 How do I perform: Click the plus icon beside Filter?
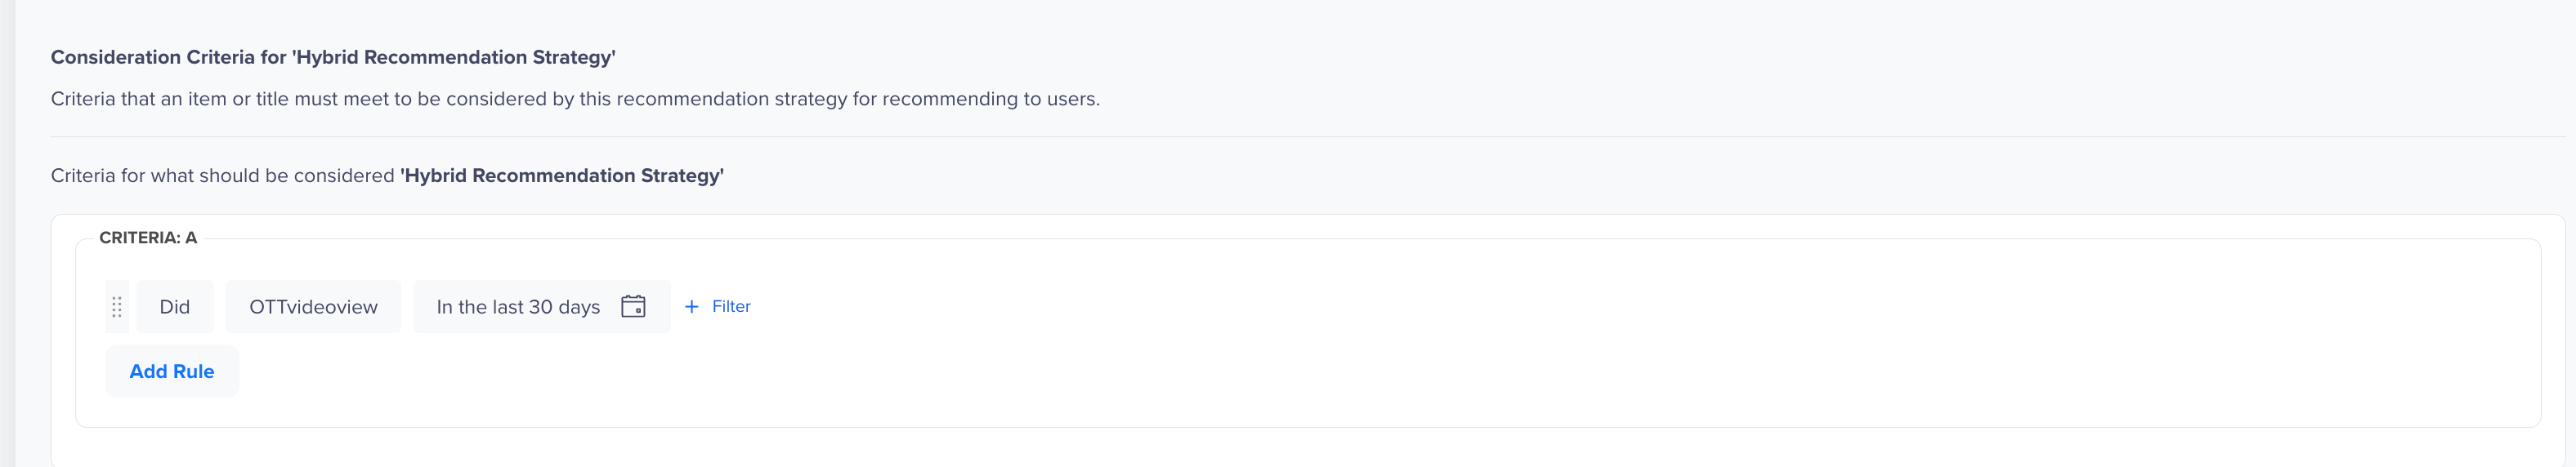[x=691, y=306]
